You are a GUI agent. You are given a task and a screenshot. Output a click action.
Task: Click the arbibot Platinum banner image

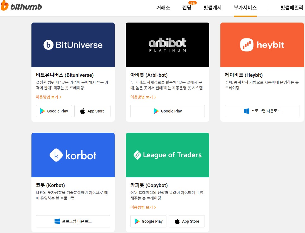point(168,45)
